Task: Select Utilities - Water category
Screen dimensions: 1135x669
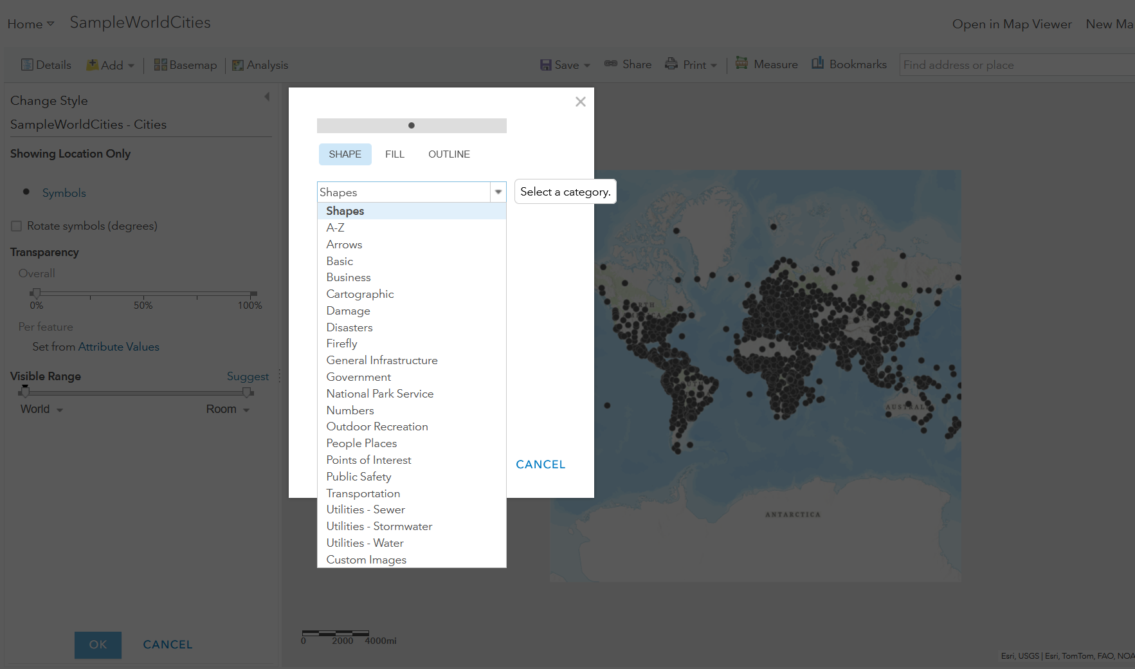Action: click(412, 543)
